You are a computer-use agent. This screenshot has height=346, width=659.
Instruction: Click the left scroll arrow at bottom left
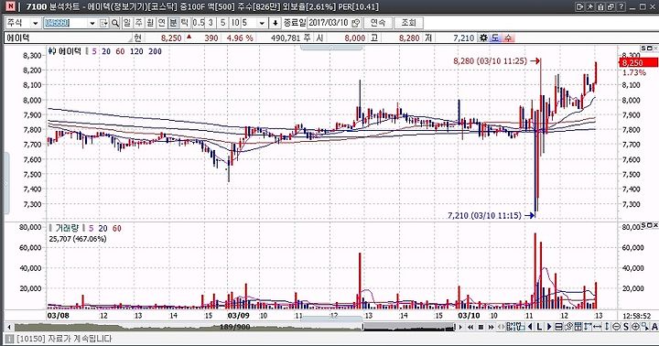9,327
